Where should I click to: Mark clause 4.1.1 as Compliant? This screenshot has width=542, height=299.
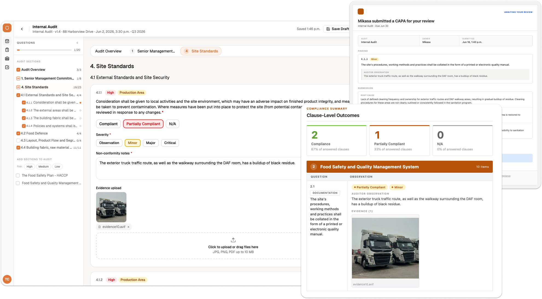pos(108,124)
